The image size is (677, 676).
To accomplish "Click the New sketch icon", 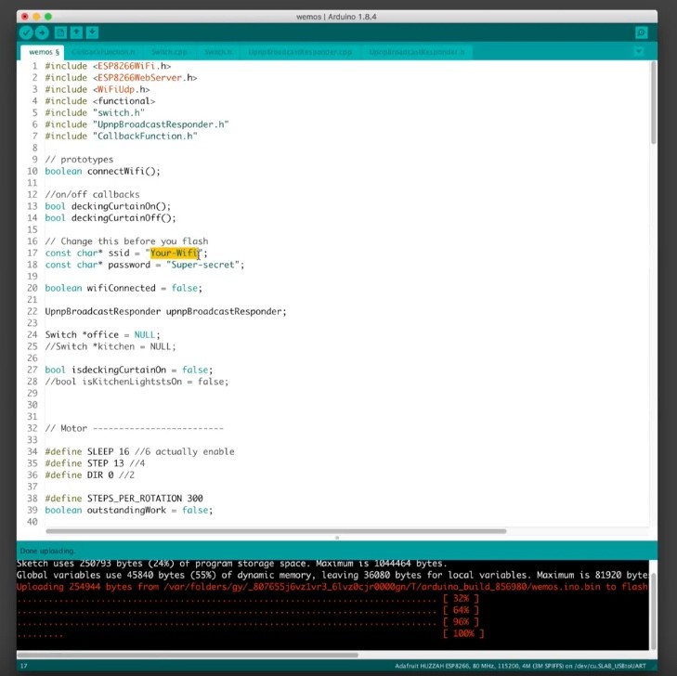I will coord(60,32).
